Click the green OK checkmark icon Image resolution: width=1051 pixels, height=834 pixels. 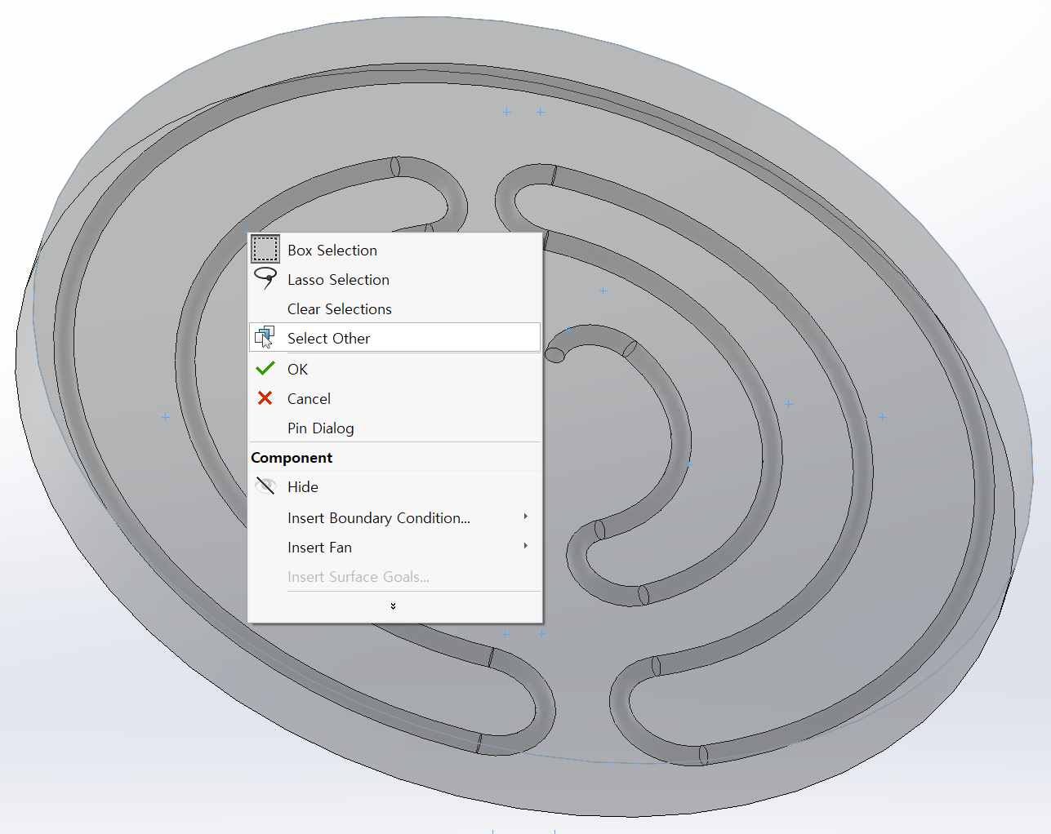pos(265,368)
